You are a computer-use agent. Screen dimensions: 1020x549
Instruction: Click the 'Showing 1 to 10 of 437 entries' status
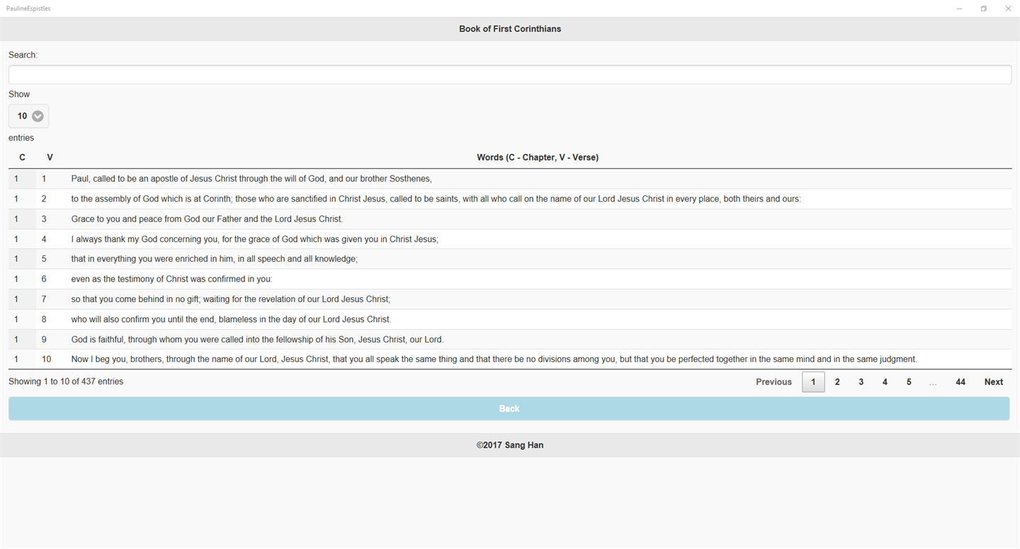[66, 381]
